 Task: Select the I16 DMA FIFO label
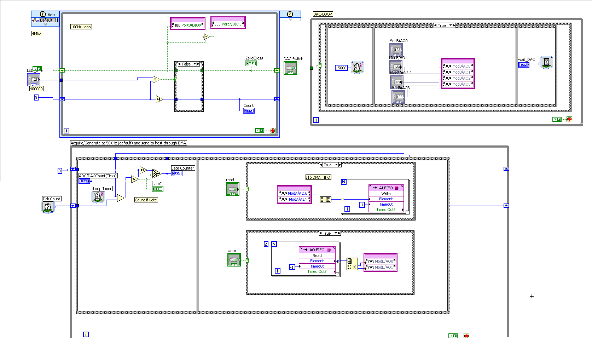click(318, 177)
